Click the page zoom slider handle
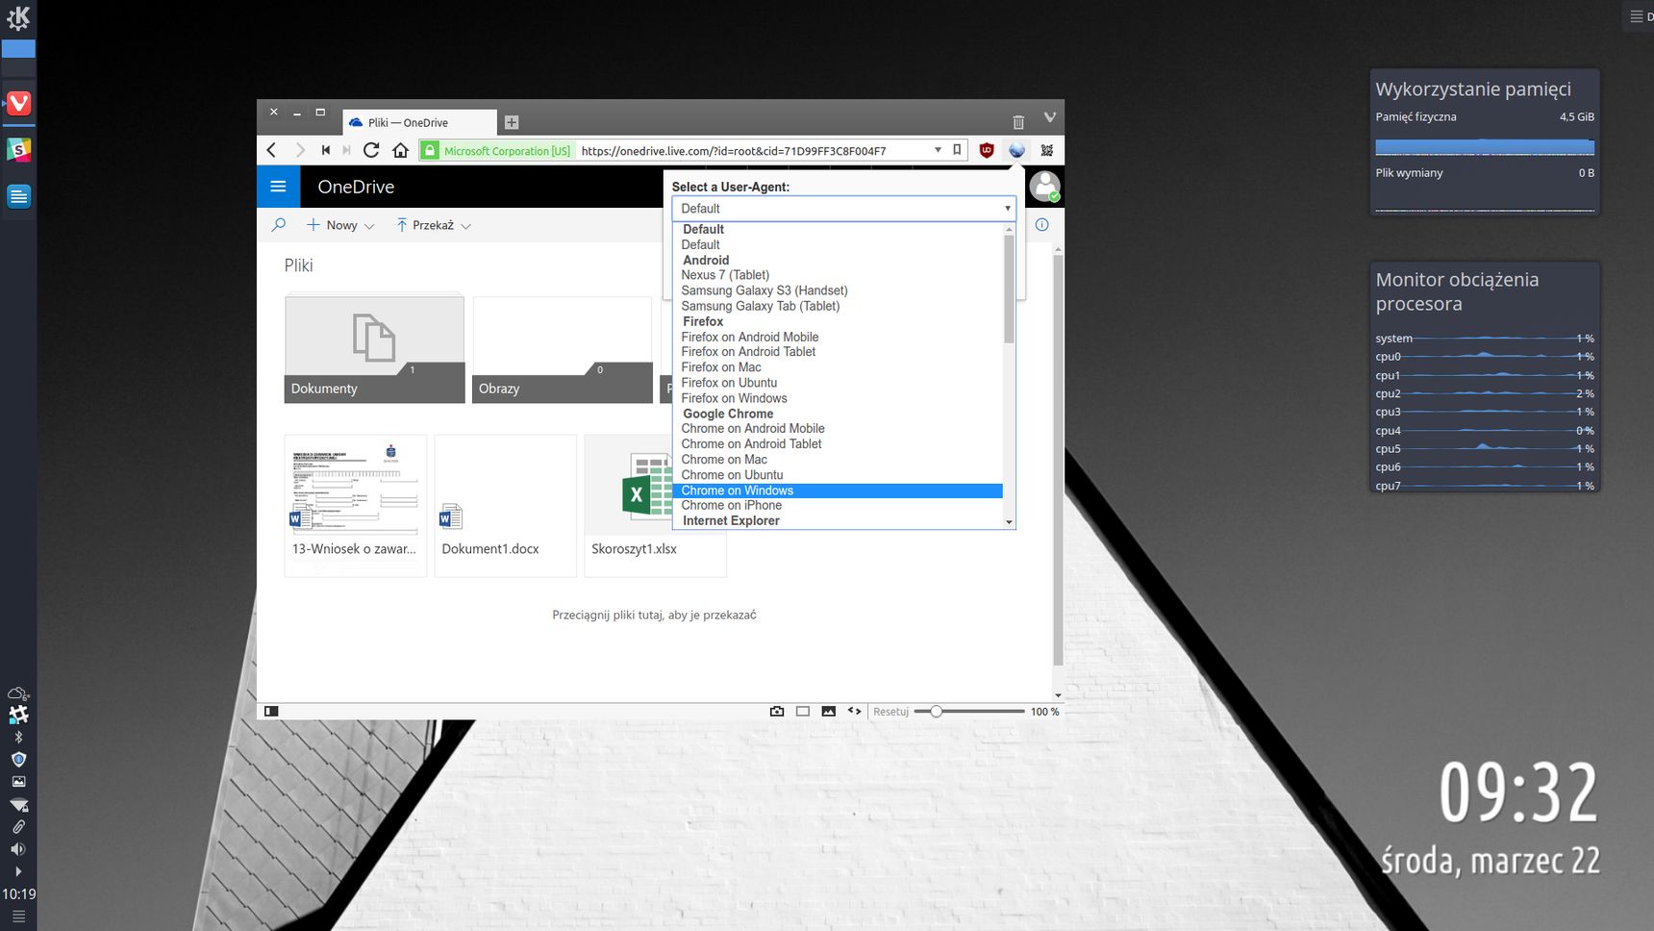 coord(936,712)
